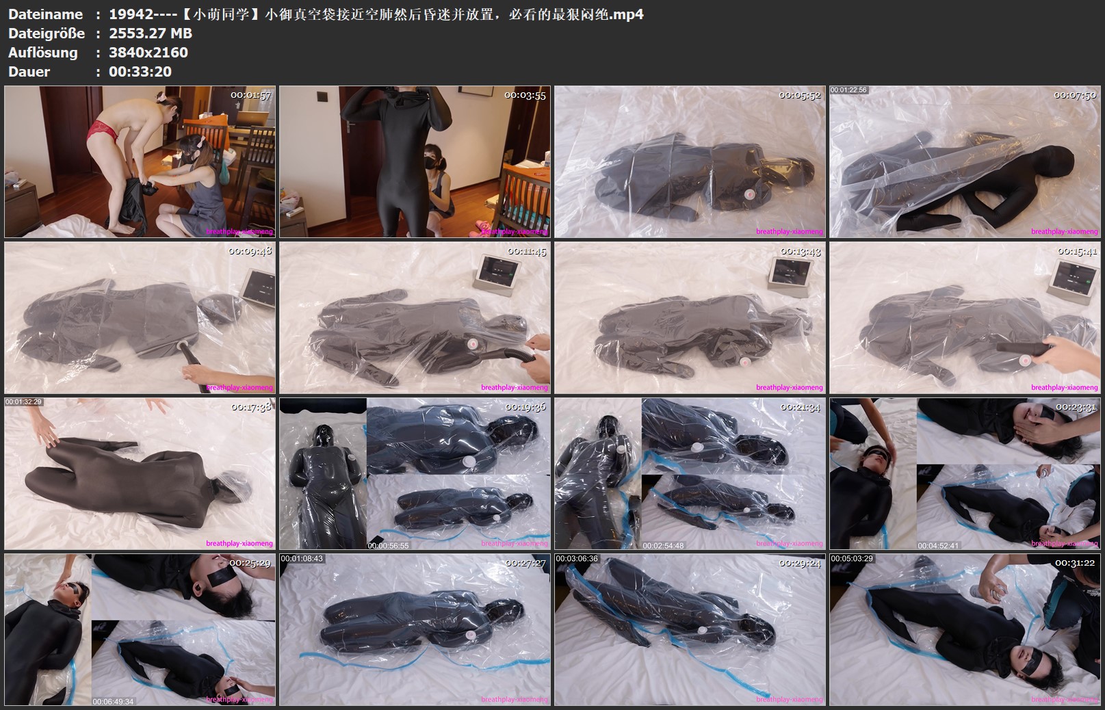1105x710 pixels.
Task: Open the thumbnail marked 00:17:38
Action: [140, 473]
